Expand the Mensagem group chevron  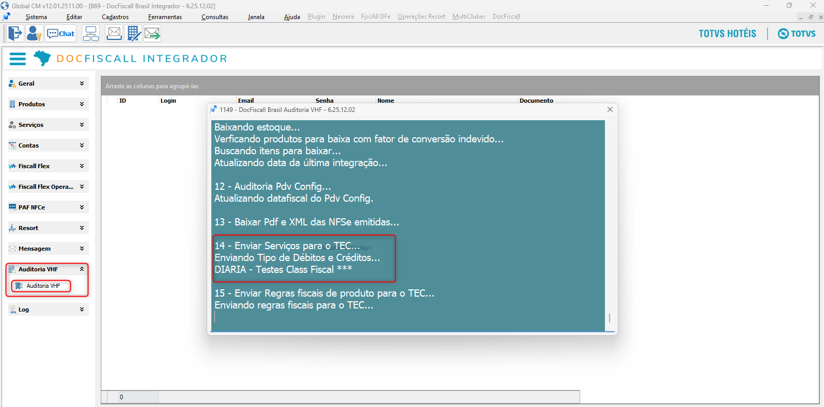pos(82,248)
